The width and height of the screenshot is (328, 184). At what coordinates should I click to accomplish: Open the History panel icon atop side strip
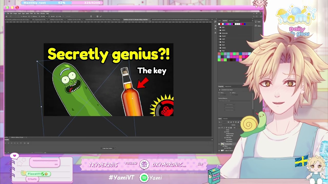[x=215, y=21]
